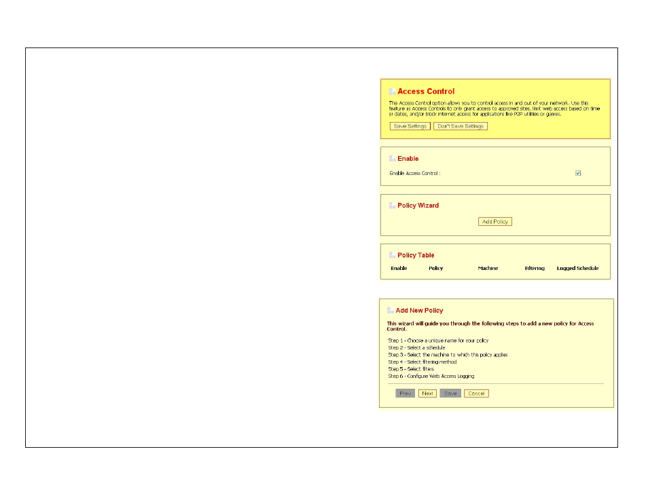Click the icon beside Policy Wizard heading
This screenshot has height=500, width=648.
392,205
